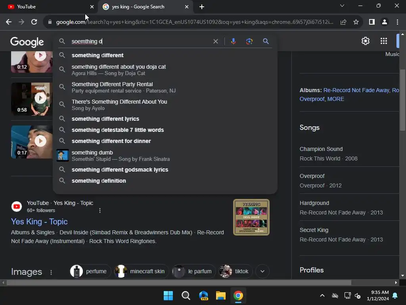Pick 'There's Something Different About You' suggestion

click(x=165, y=104)
